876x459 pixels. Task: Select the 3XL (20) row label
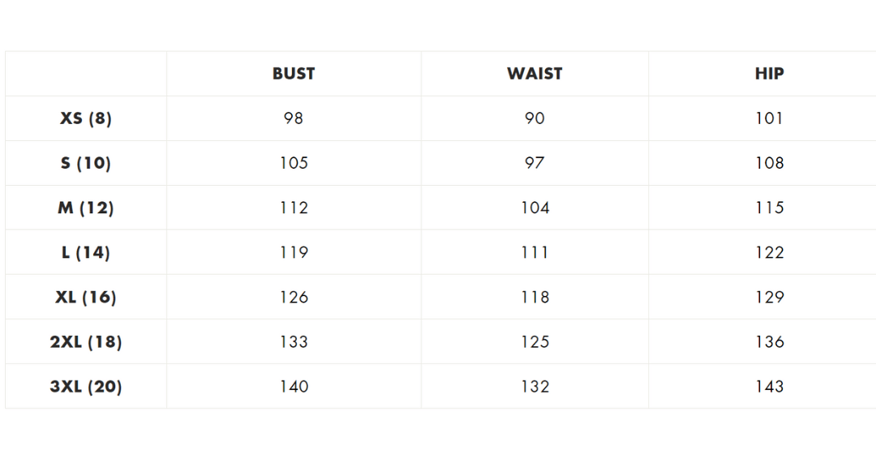pyautogui.click(x=86, y=386)
